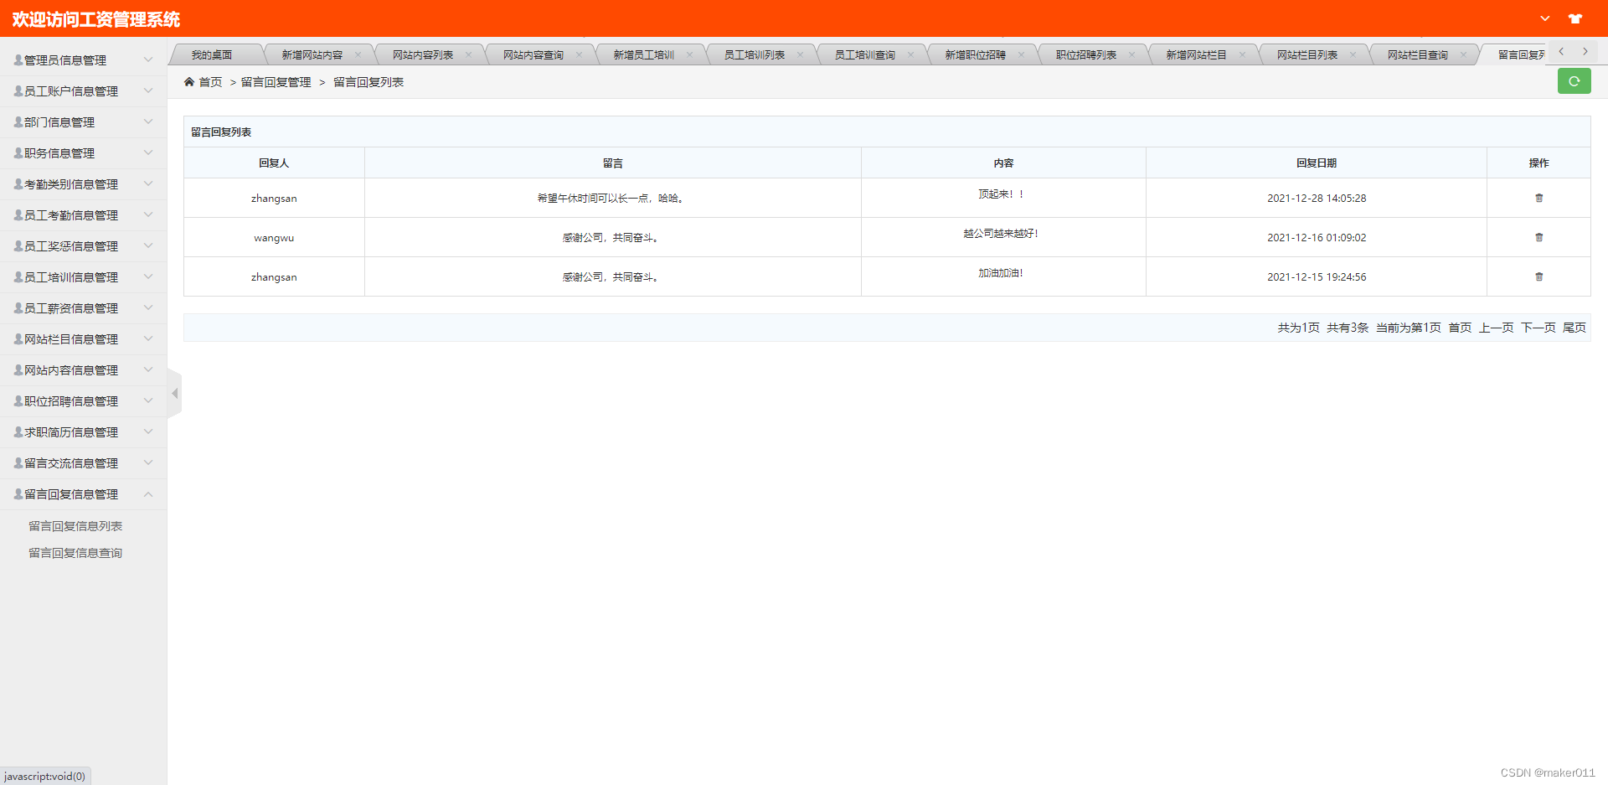The image size is (1608, 785).
Task: Collapse 留言回复信息管理 menu
Action: click(x=83, y=494)
